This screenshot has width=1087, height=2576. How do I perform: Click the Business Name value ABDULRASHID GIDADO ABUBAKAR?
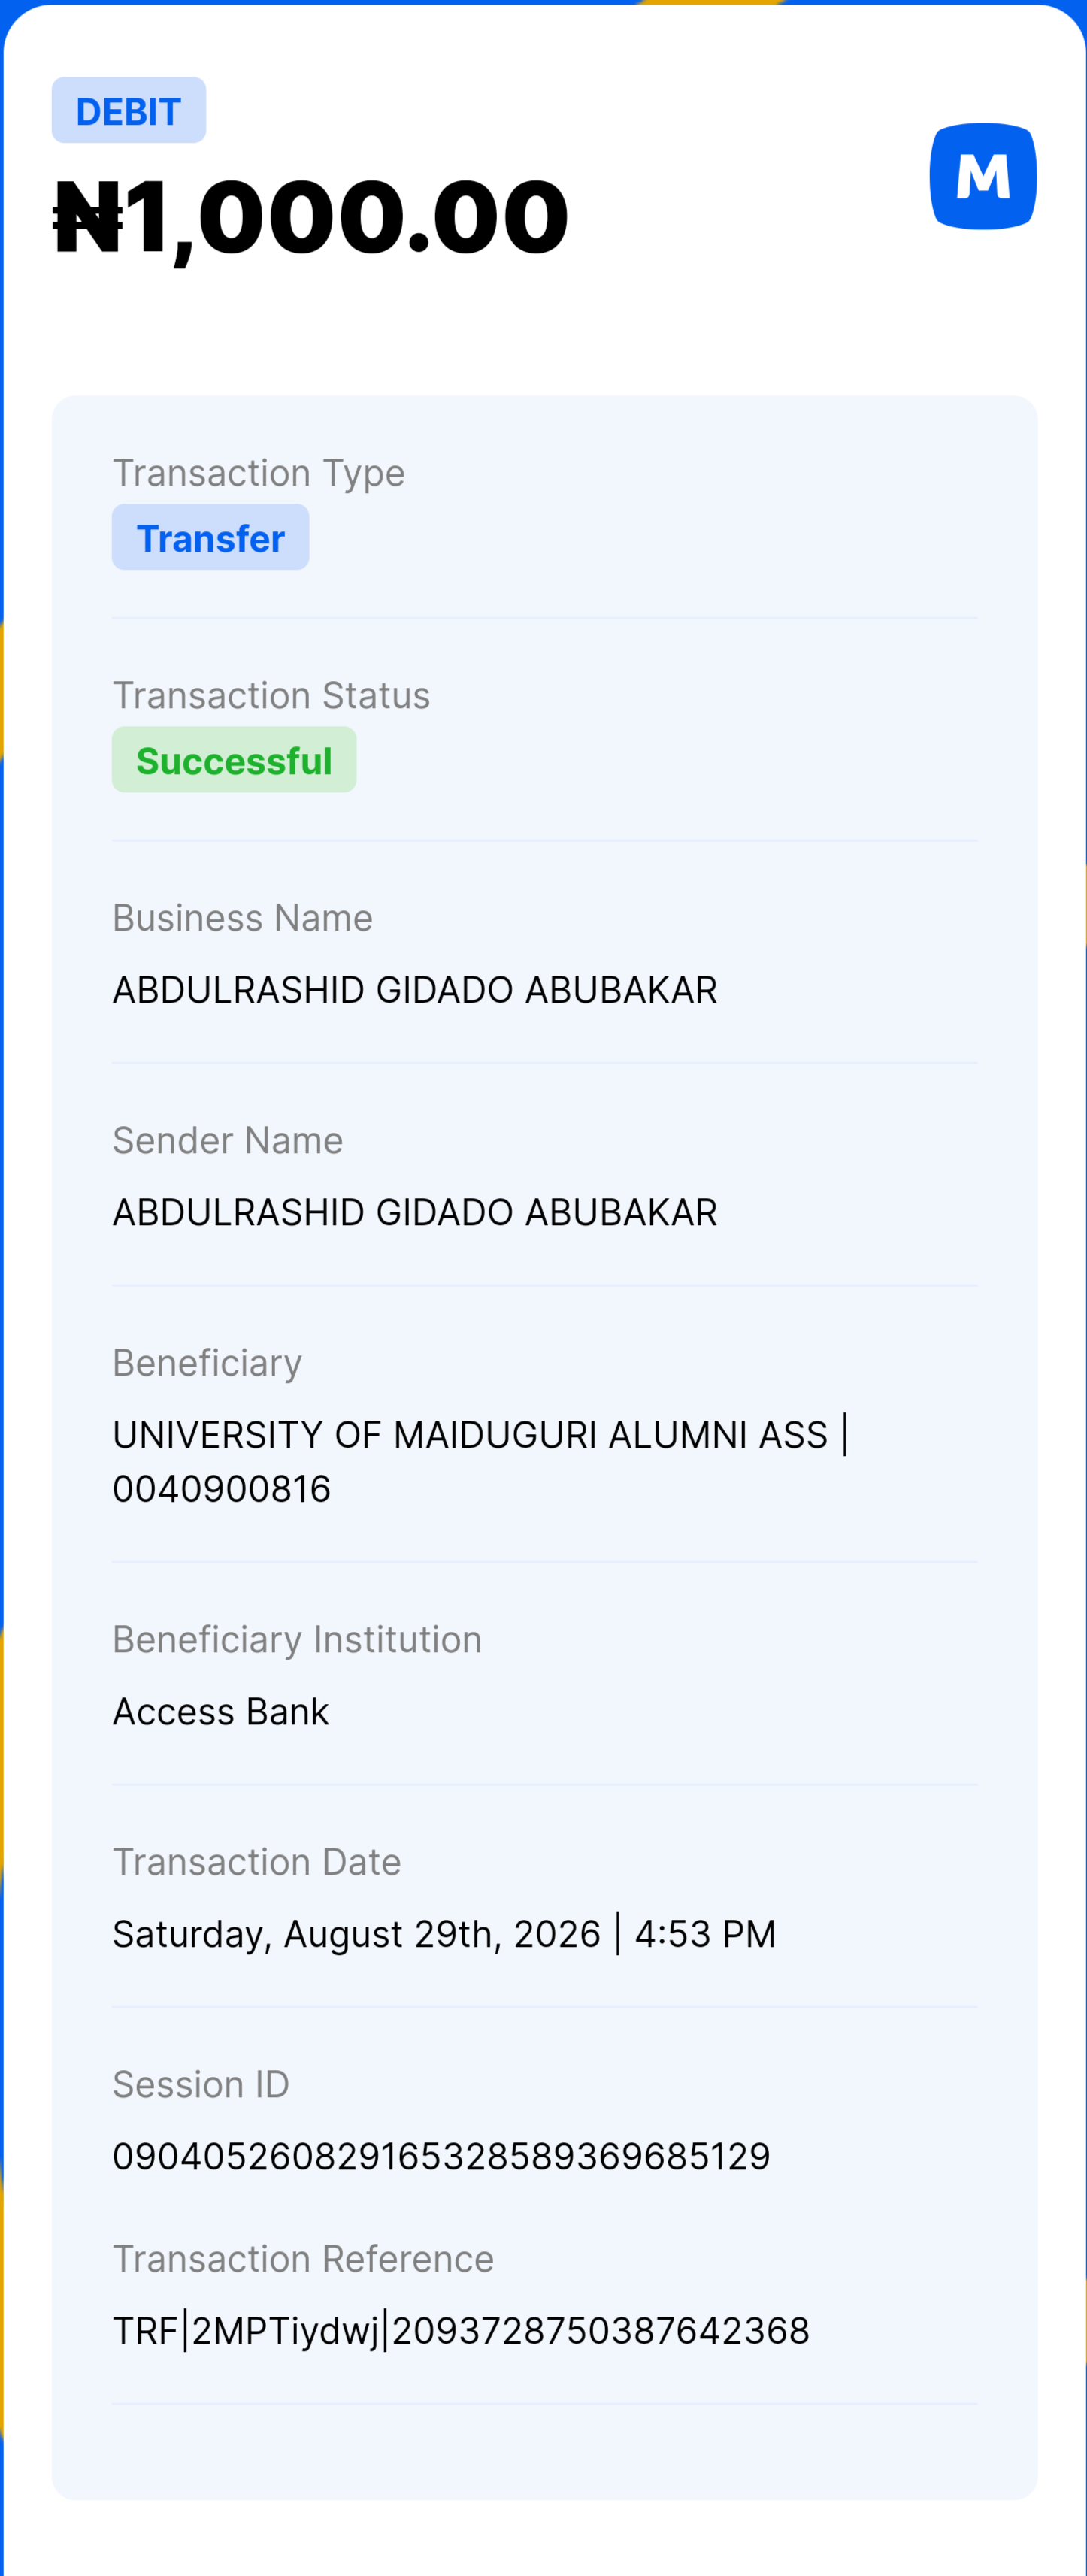coord(415,989)
